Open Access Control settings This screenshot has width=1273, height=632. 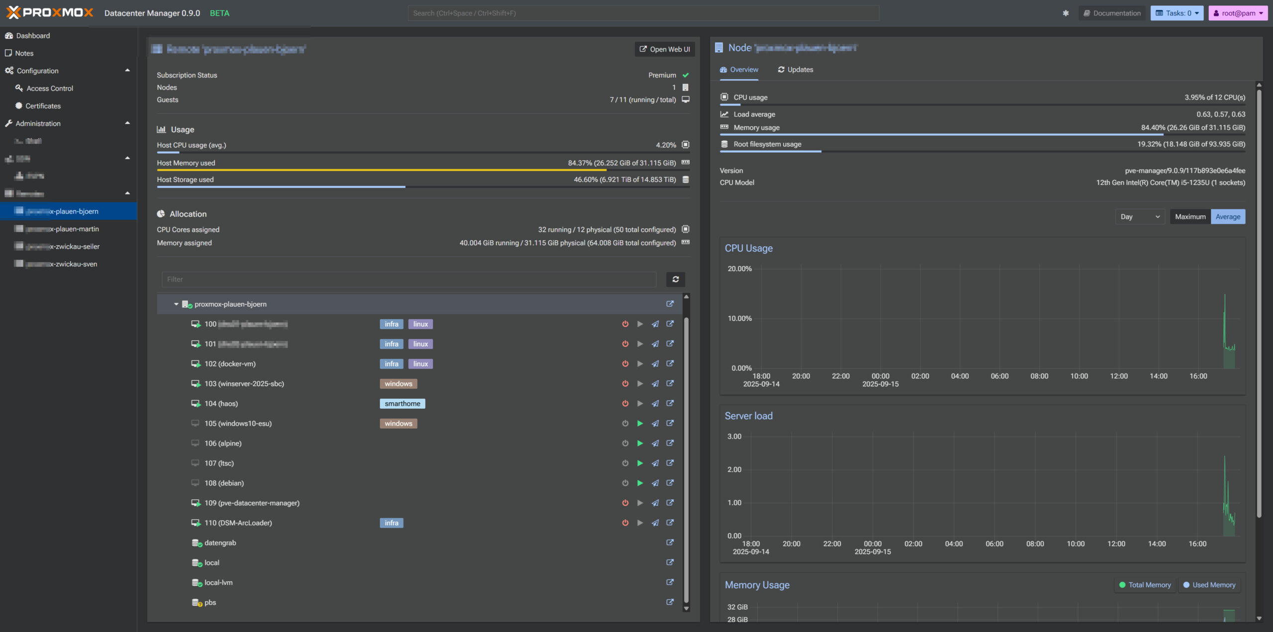pos(68,89)
